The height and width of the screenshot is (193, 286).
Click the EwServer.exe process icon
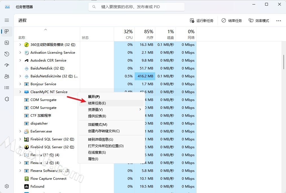coord(27,131)
